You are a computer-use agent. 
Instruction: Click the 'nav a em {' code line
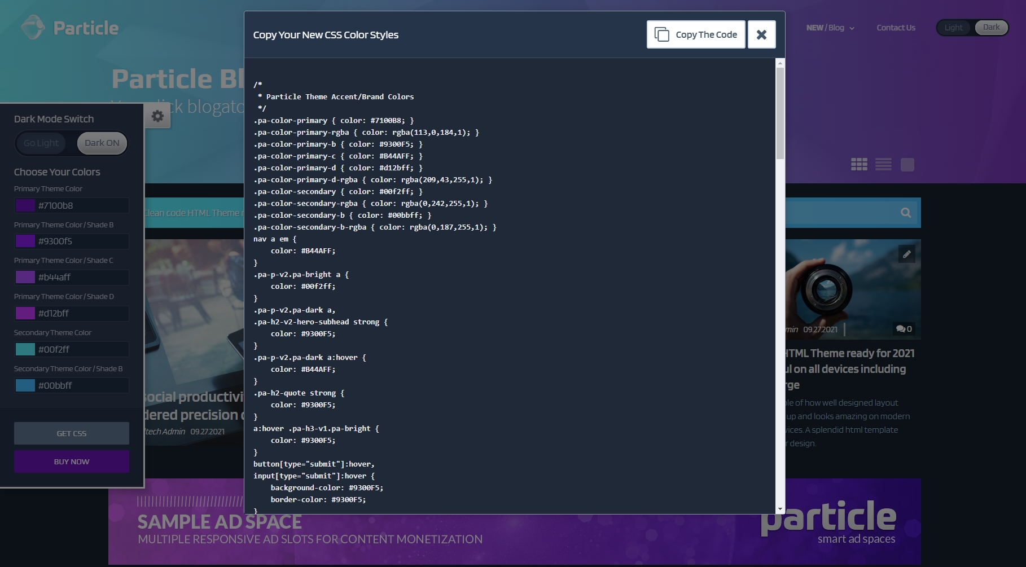pyautogui.click(x=275, y=239)
